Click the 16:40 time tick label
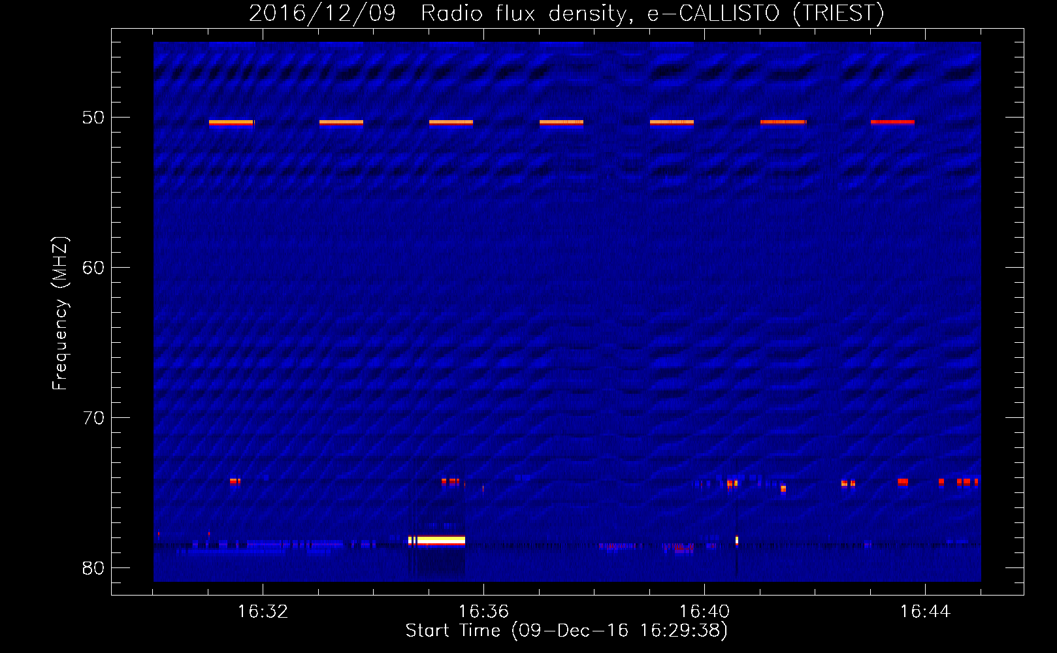1057x653 pixels. pyautogui.click(x=704, y=612)
